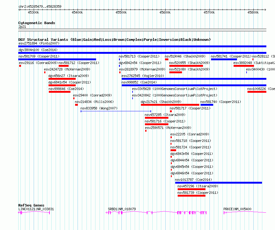
Task: Click red bar under nsv581739
Action: pyautogui.click(x=192, y=196)
